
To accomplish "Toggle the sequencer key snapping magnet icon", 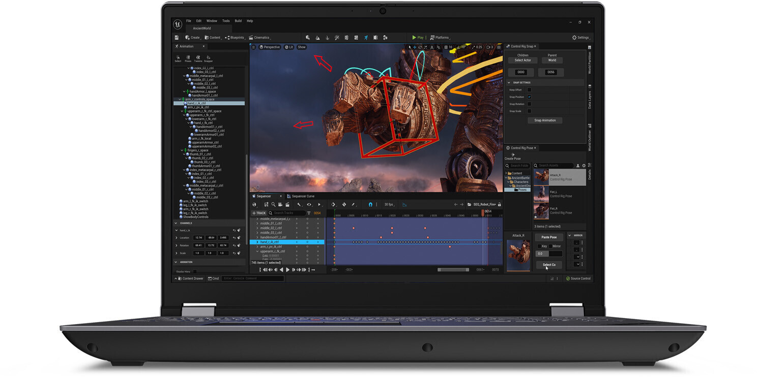I will tap(370, 205).
